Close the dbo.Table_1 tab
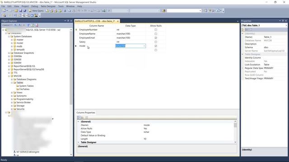The width and height of the screenshot is (289, 162). pos(118,21)
